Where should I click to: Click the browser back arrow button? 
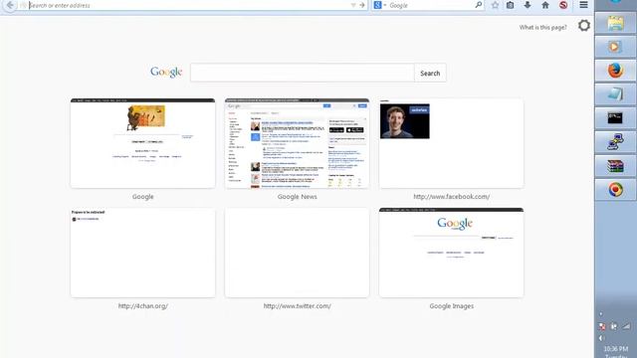[x=10, y=5]
